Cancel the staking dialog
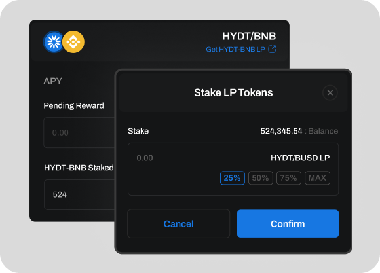Viewport: 380px width, 273px height. [x=179, y=224]
